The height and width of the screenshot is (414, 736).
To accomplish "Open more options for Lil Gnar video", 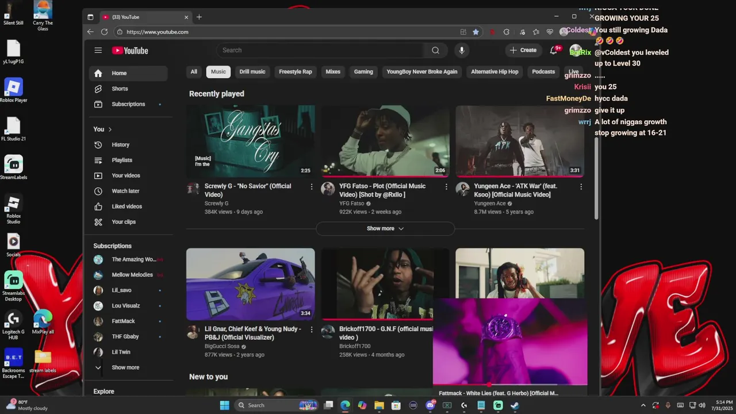I will point(312,330).
